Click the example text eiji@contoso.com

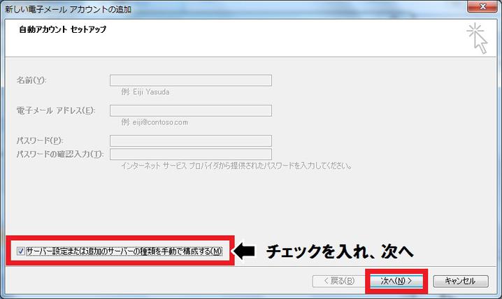click(160, 122)
